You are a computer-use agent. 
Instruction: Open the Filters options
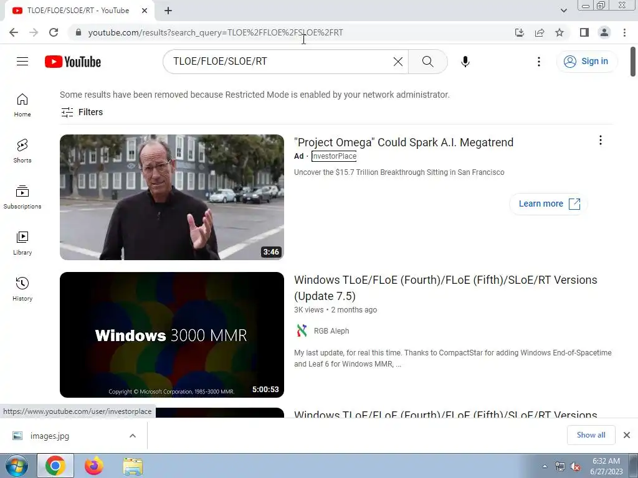coord(82,112)
